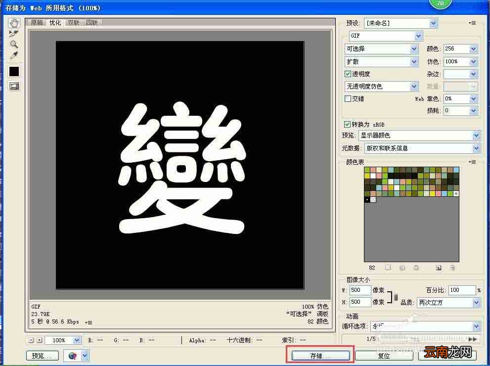
Task: Click the zoom out minus button
Action: [31, 340]
